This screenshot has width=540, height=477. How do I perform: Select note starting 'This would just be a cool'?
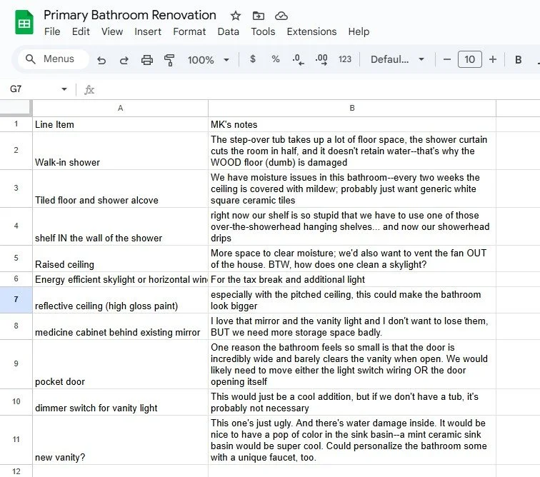pos(352,402)
